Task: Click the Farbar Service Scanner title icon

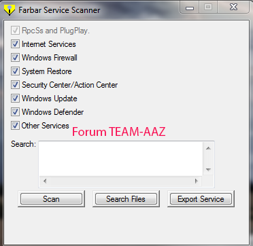Action: 10,10
